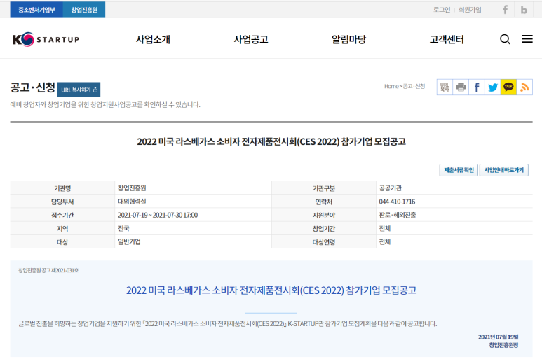Click the URL 복사 share icon

click(x=445, y=87)
